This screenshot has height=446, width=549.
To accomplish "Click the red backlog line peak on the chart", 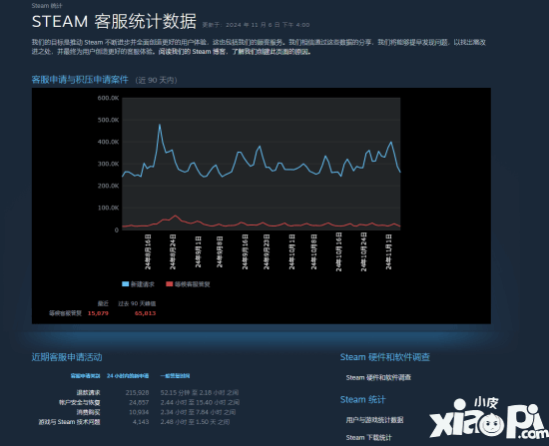I will coord(175,216).
